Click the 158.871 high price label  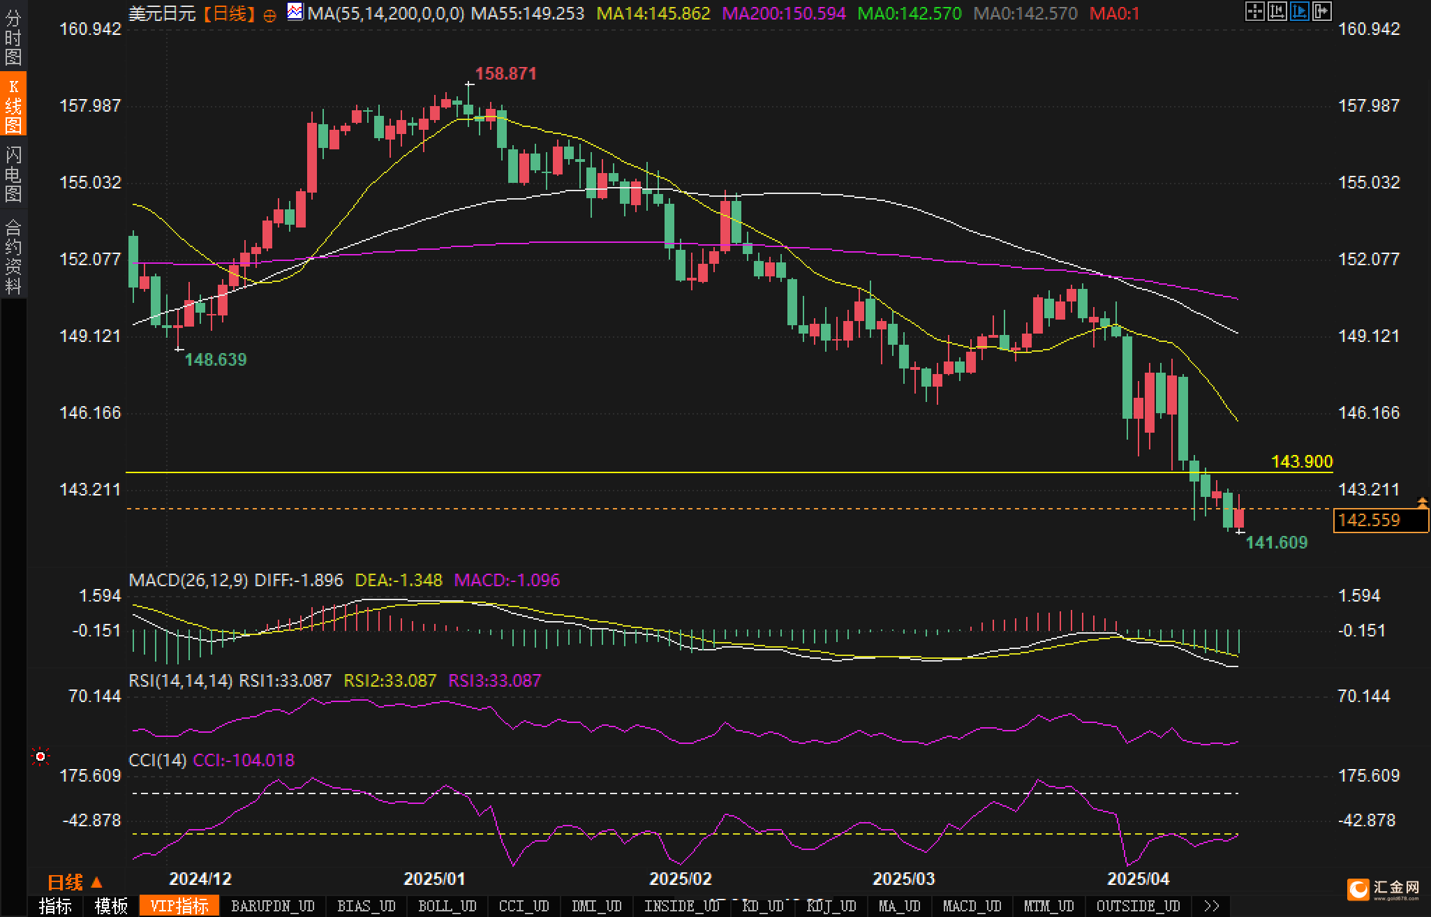pyautogui.click(x=506, y=73)
